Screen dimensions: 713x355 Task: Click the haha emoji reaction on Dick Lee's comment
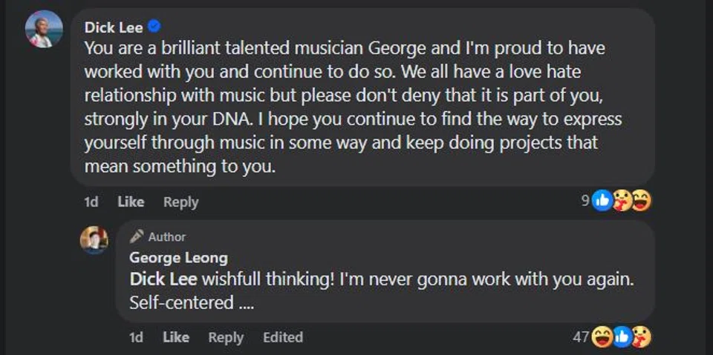click(x=641, y=200)
